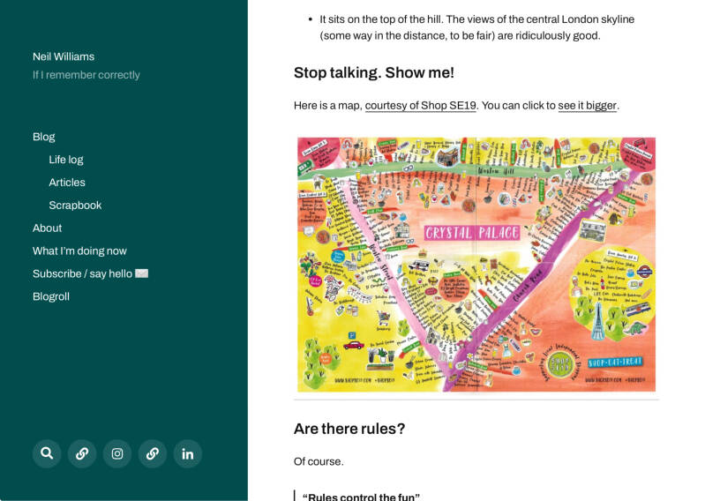Open the LinkedIn profile icon
The image size is (705, 501).
187,453
